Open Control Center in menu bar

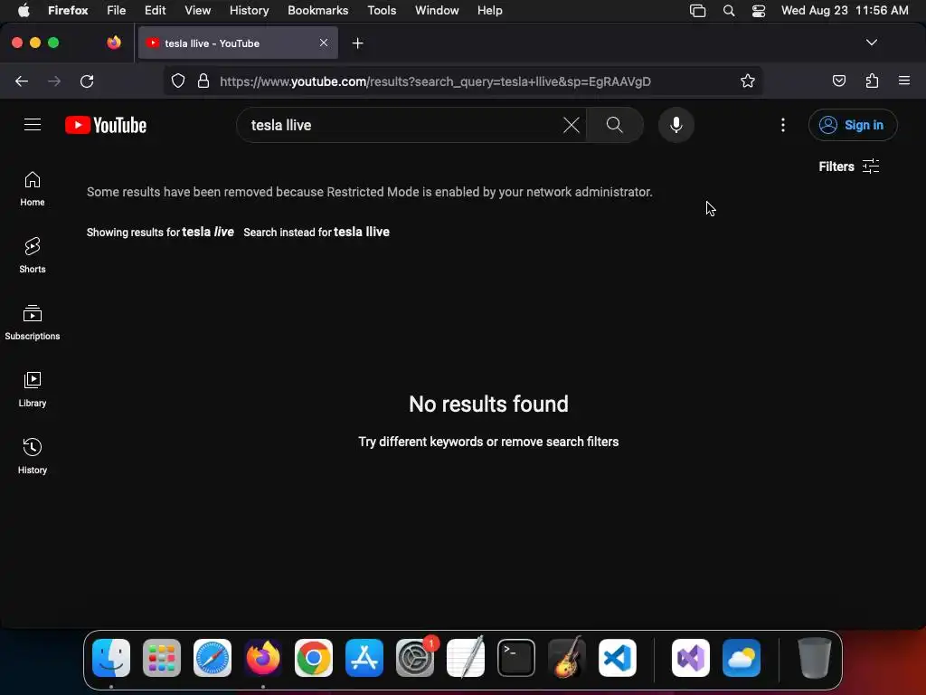(759, 11)
